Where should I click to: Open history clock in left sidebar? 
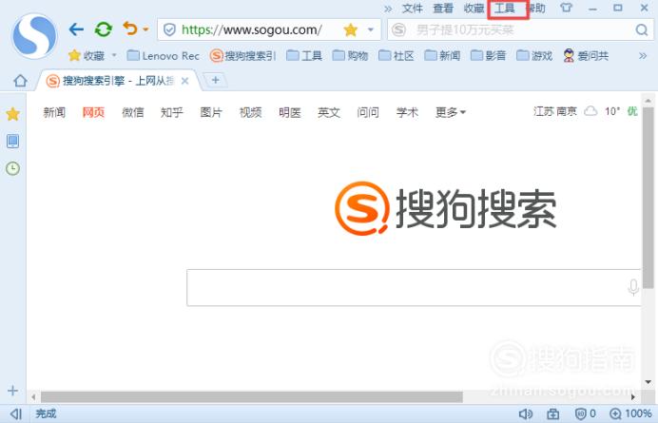click(x=13, y=168)
